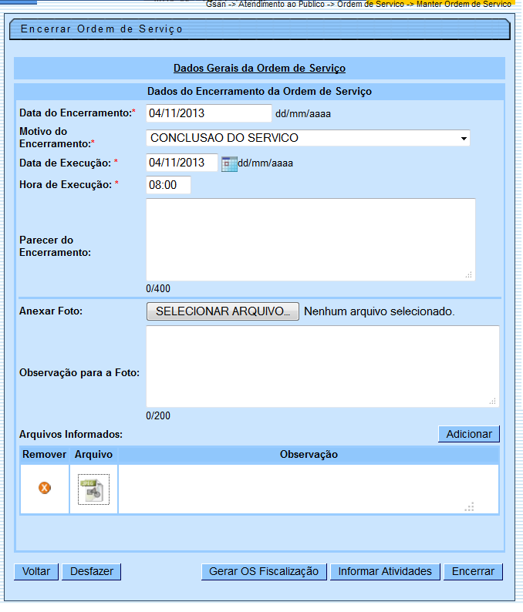Click the Adicionar button

pos(469,434)
